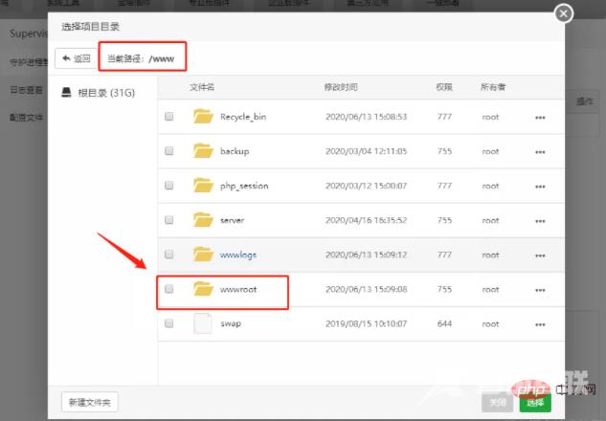
Task: Open the Recycle_bin folder icon
Action: click(x=202, y=117)
